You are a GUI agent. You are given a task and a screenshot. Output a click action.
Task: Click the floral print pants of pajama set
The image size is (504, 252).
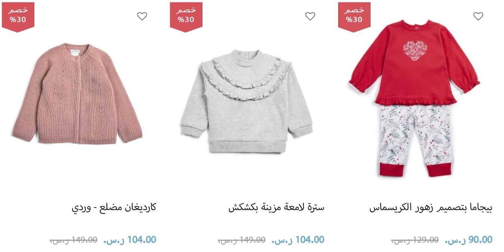click(x=416, y=140)
